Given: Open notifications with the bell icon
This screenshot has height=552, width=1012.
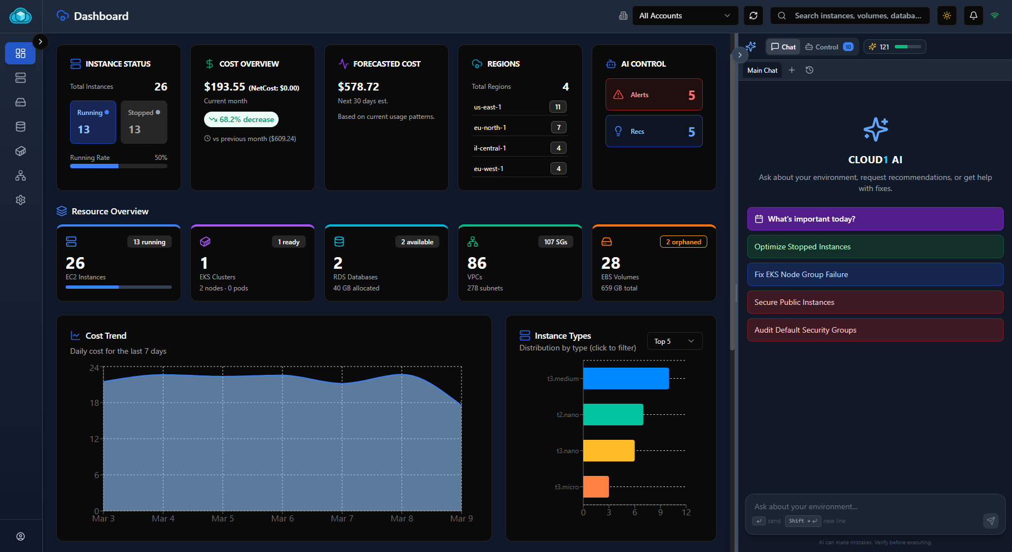Looking at the screenshot, I should click(973, 16).
